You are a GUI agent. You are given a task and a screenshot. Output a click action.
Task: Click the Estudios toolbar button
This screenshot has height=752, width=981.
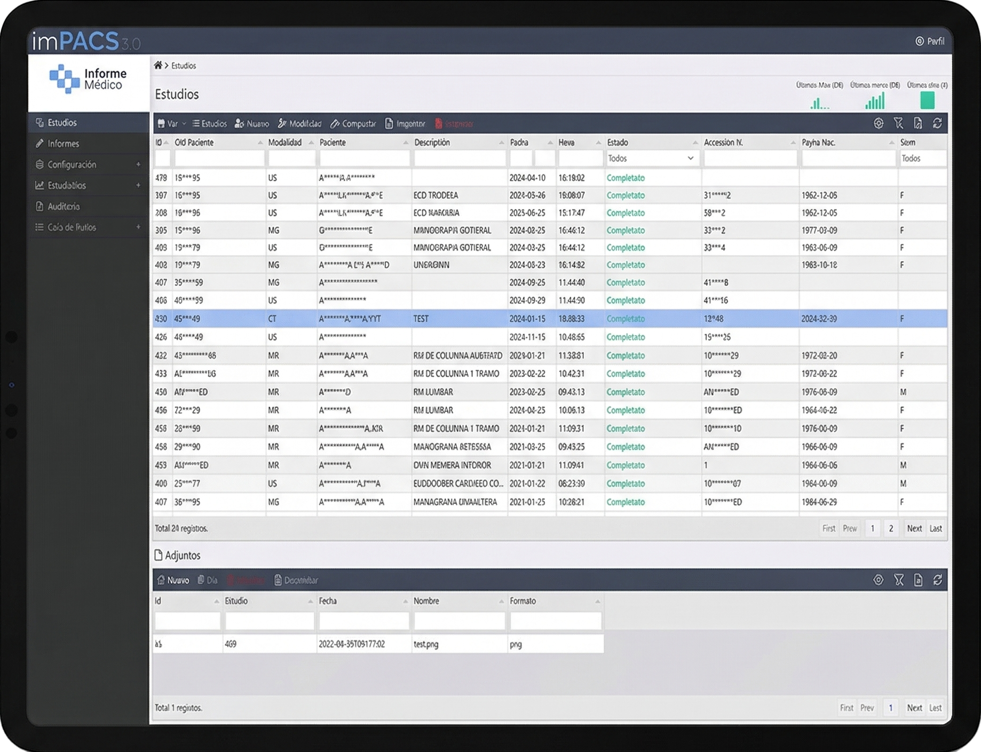[x=209, y=124]
